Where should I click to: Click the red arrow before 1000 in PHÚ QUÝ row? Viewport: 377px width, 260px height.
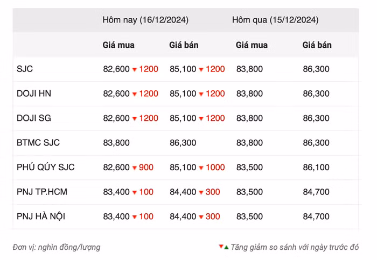tap(201, 168)
